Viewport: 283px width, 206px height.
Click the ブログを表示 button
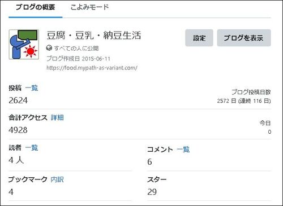coord(244,38)
